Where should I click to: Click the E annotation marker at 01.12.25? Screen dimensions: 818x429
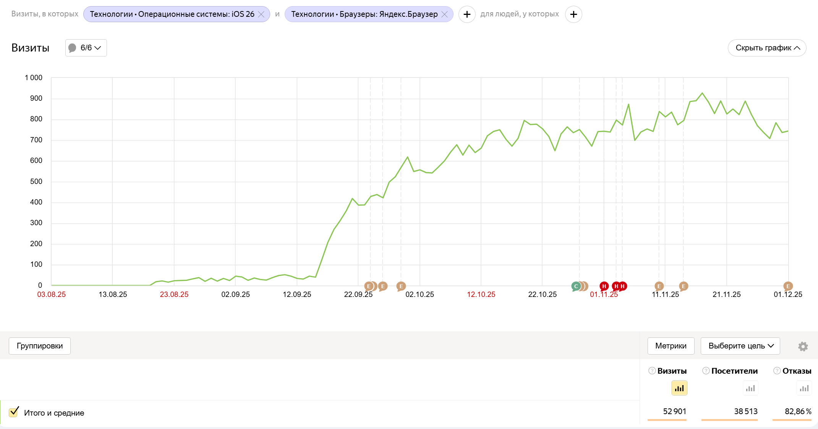pos(788,286)
